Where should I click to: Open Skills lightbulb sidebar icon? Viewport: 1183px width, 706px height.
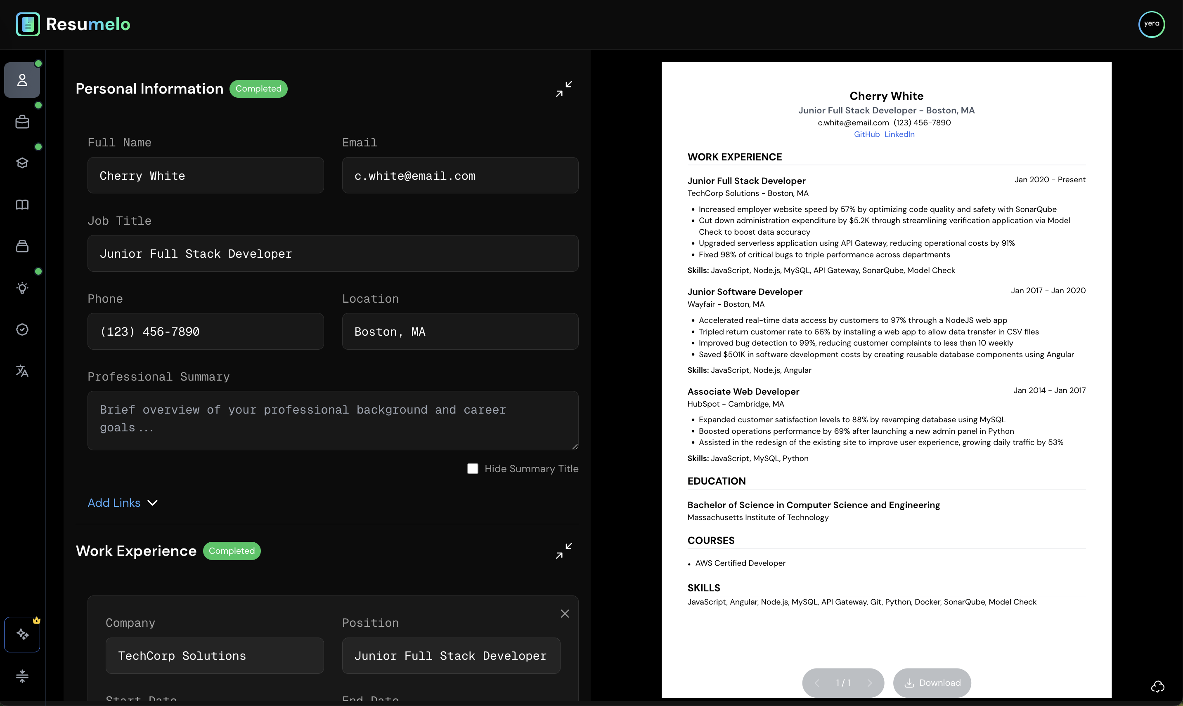22,288
